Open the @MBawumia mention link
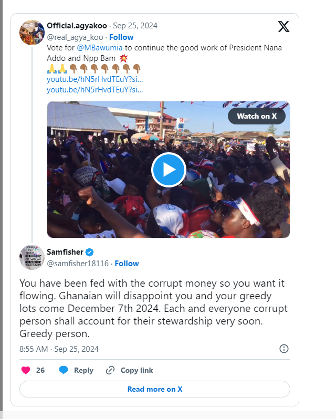336x419 pixels. point(96,48)
